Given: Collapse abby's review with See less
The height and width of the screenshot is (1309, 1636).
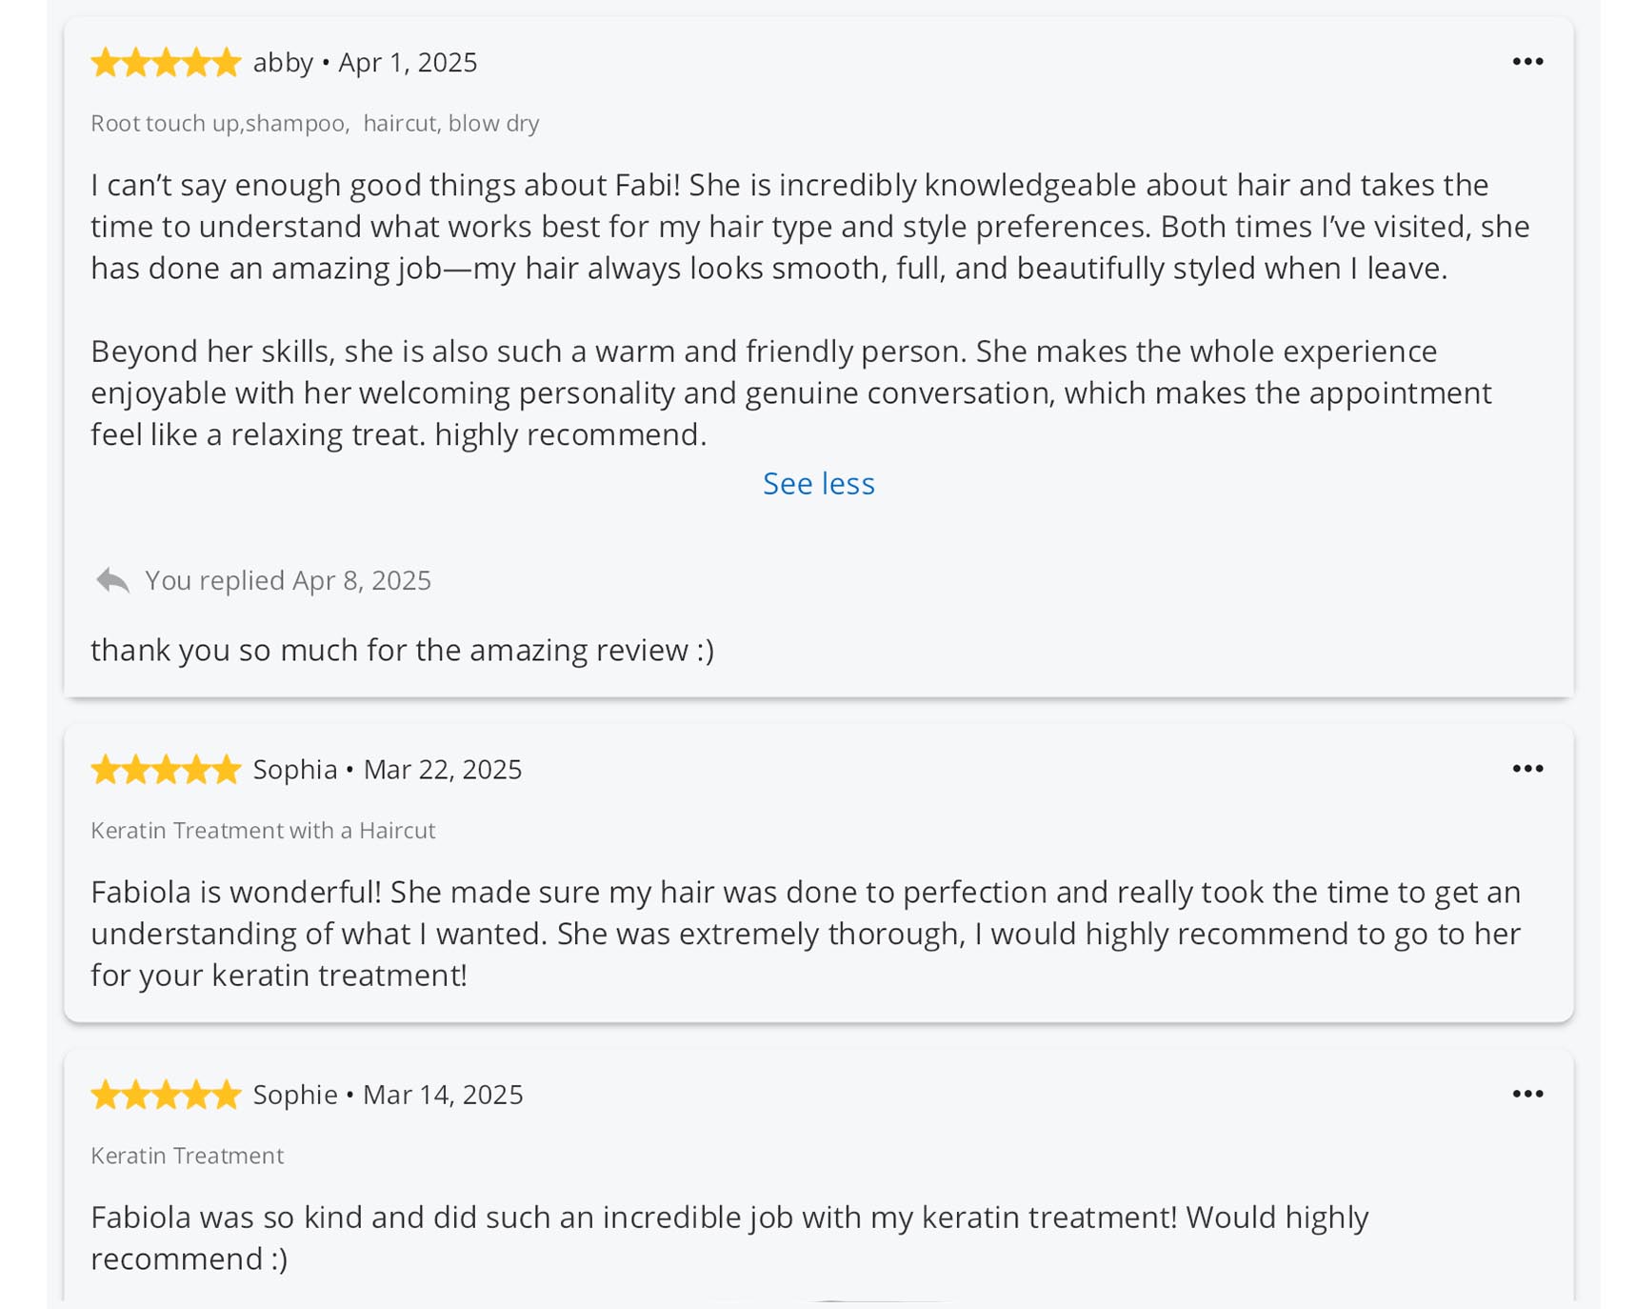Looking at the screenshot, I should point(818,484).
